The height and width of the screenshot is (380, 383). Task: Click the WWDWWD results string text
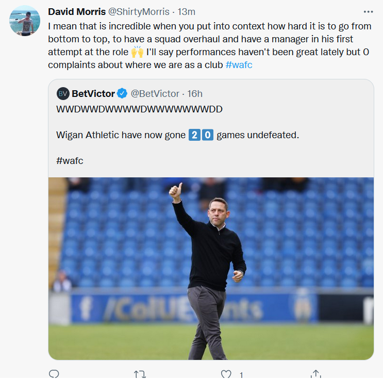point(139,110)
